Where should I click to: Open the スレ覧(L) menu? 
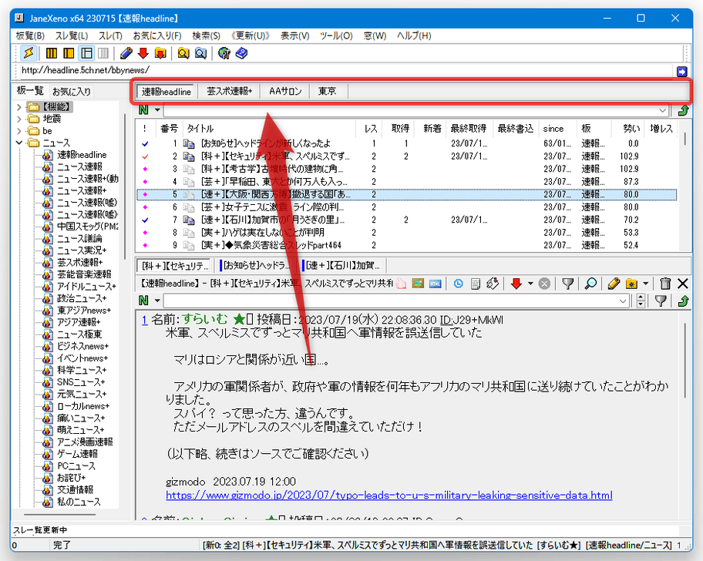pos(71,36)
